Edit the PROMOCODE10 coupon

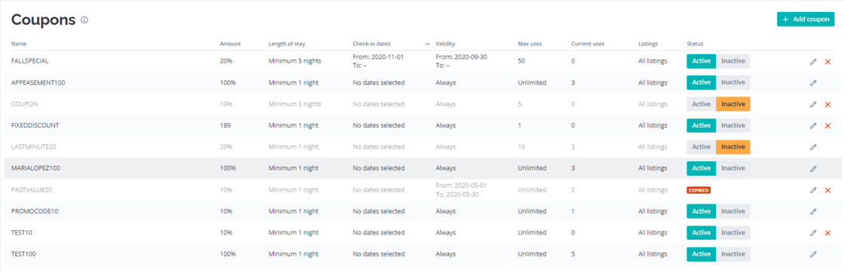coord(813,212)
